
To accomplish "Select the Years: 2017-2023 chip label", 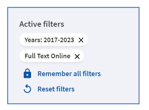I will click(49, 40).
